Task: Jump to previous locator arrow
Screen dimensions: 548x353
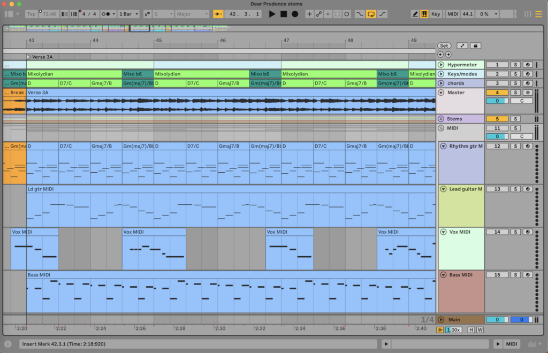Action: click(440, 55)
